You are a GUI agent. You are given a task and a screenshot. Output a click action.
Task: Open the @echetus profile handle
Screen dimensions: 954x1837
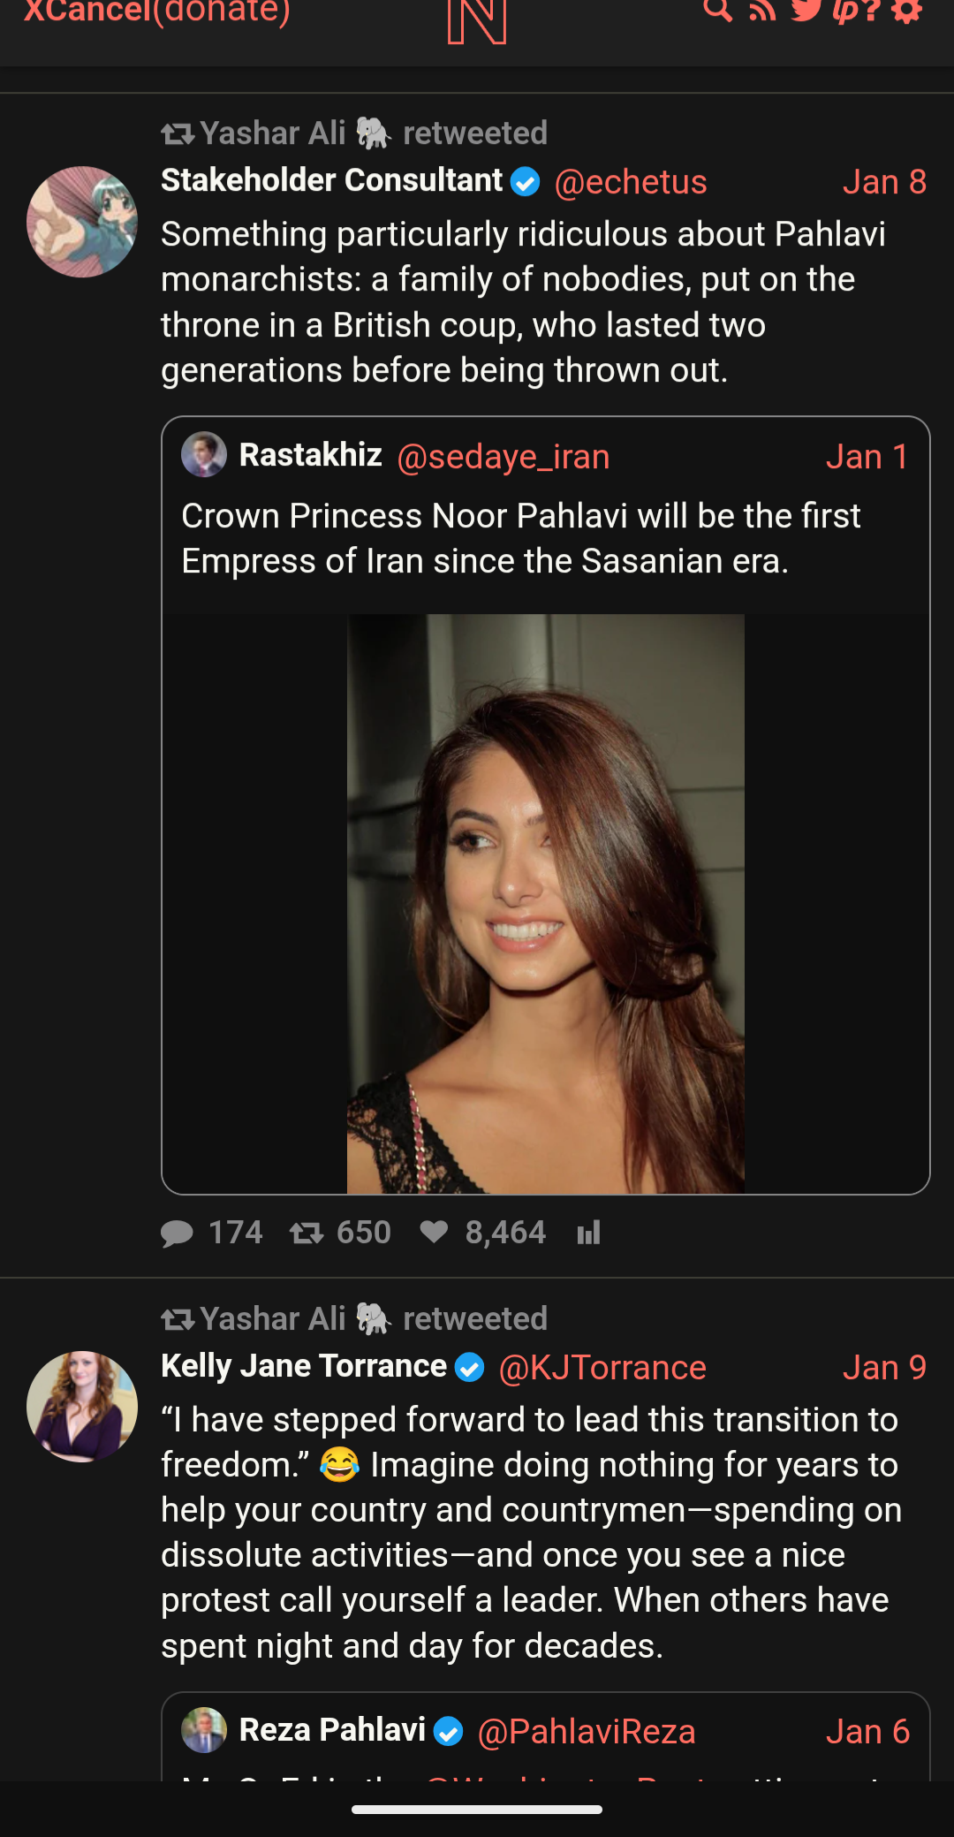(630, 182)
